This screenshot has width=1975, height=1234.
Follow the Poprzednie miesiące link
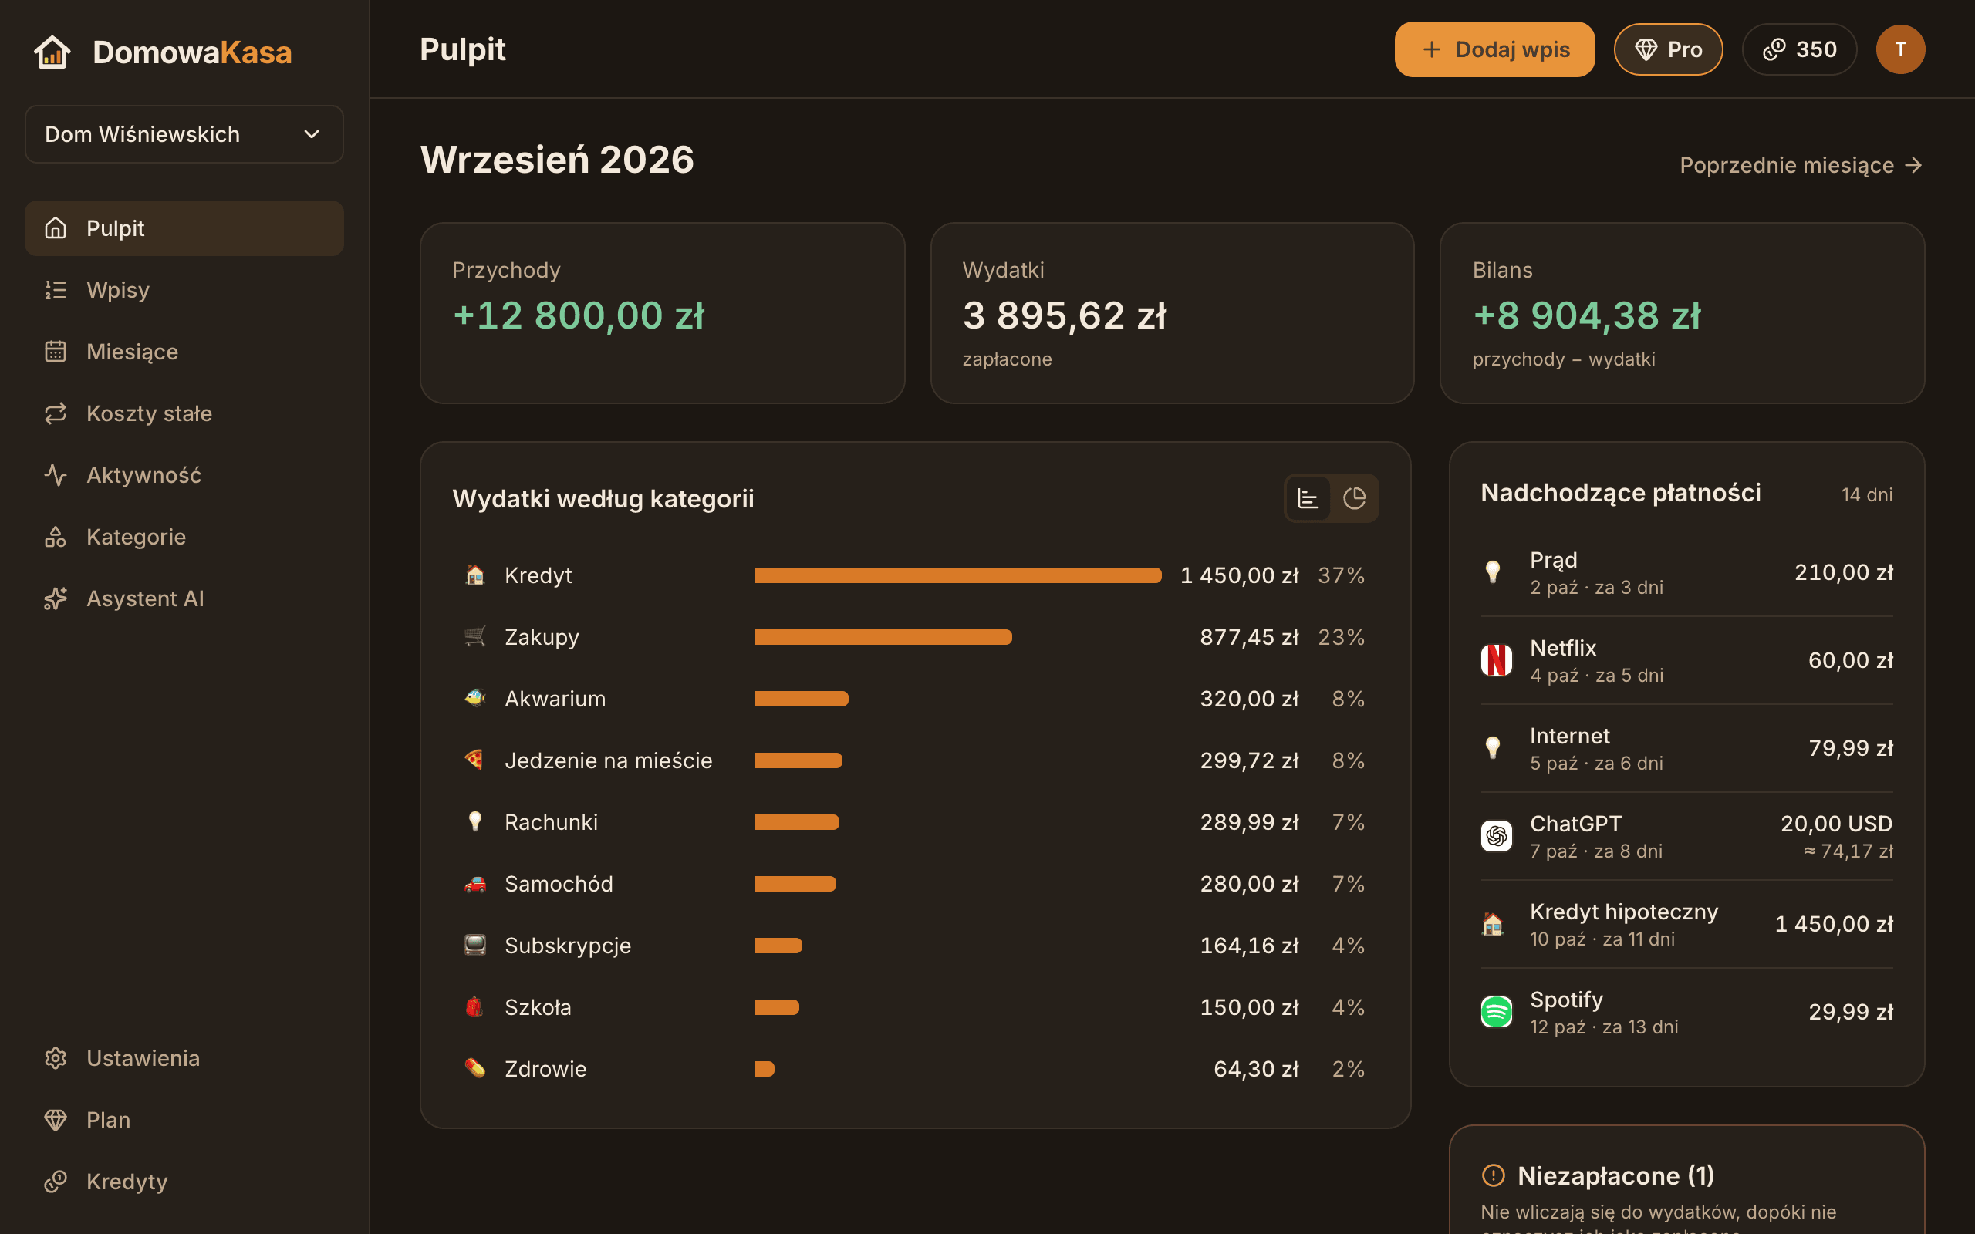(x=1801, y=165)
